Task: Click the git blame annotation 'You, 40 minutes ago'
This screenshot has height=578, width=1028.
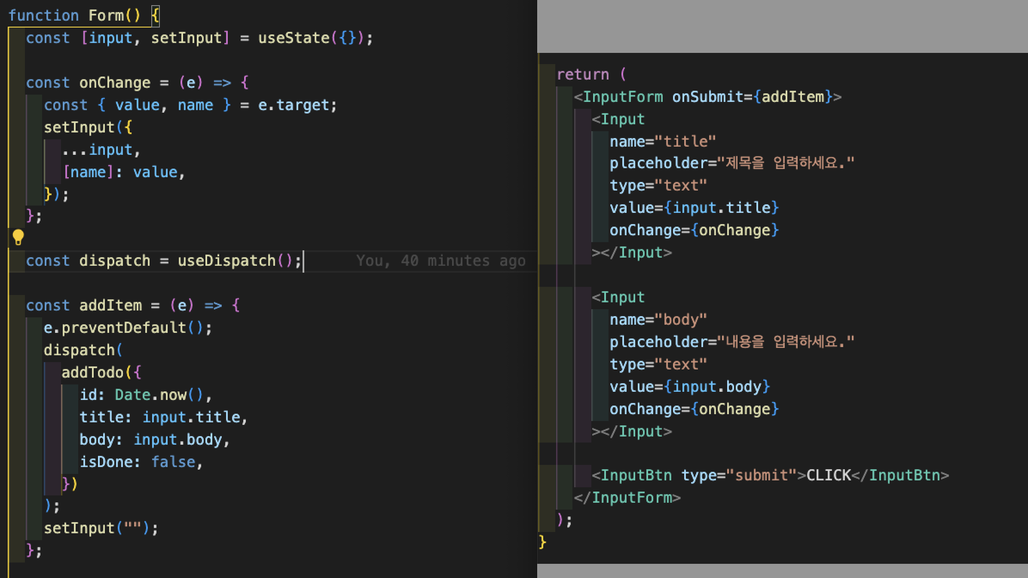Action: (441, 261)
